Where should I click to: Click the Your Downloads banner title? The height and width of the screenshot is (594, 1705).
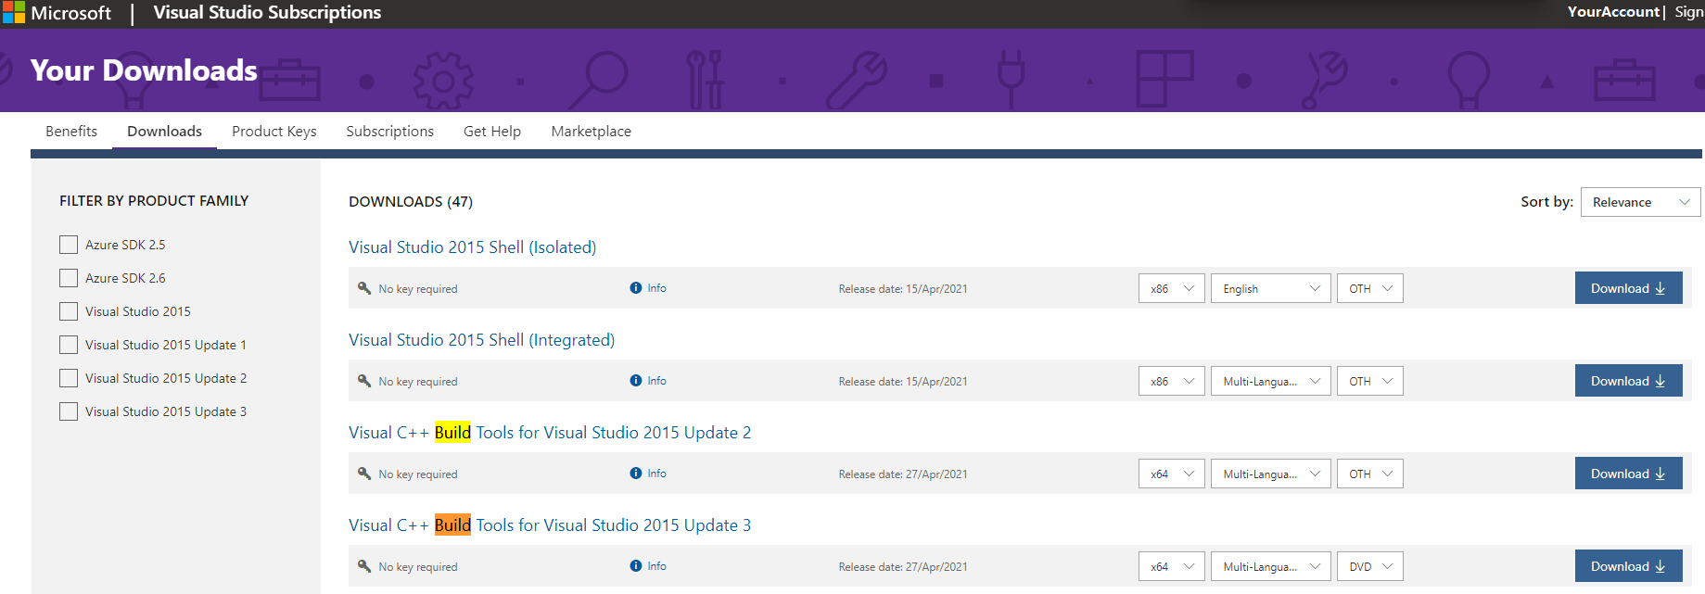tap(144, 70)
